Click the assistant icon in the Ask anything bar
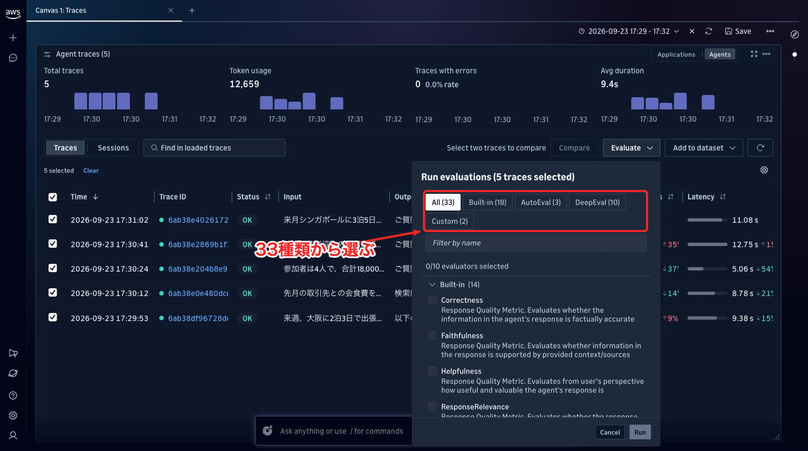 (268, 430)
